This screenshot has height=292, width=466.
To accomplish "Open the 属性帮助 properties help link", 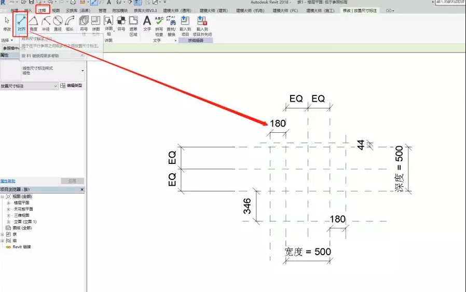I will pos(8,181).
